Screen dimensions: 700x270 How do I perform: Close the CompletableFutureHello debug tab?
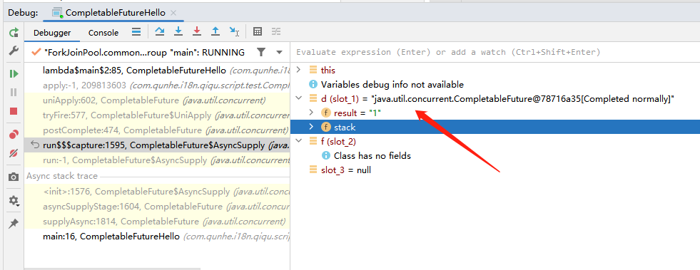click(x=173, y=13)
